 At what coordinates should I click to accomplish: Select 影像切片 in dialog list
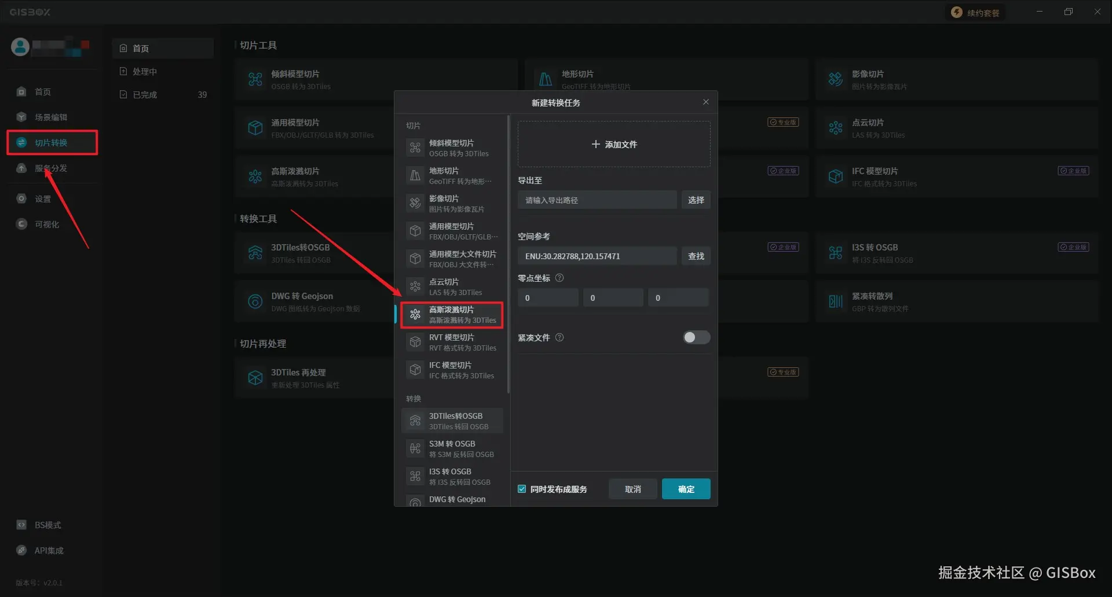[x=452, y=204]
